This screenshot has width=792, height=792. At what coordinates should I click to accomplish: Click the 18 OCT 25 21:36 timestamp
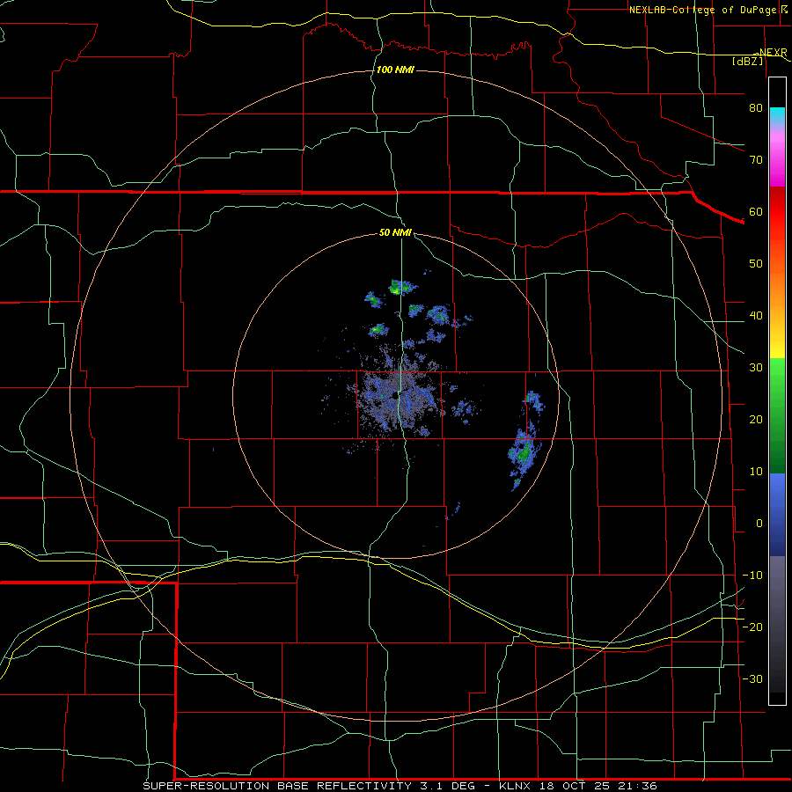click(x=598, y=786)
